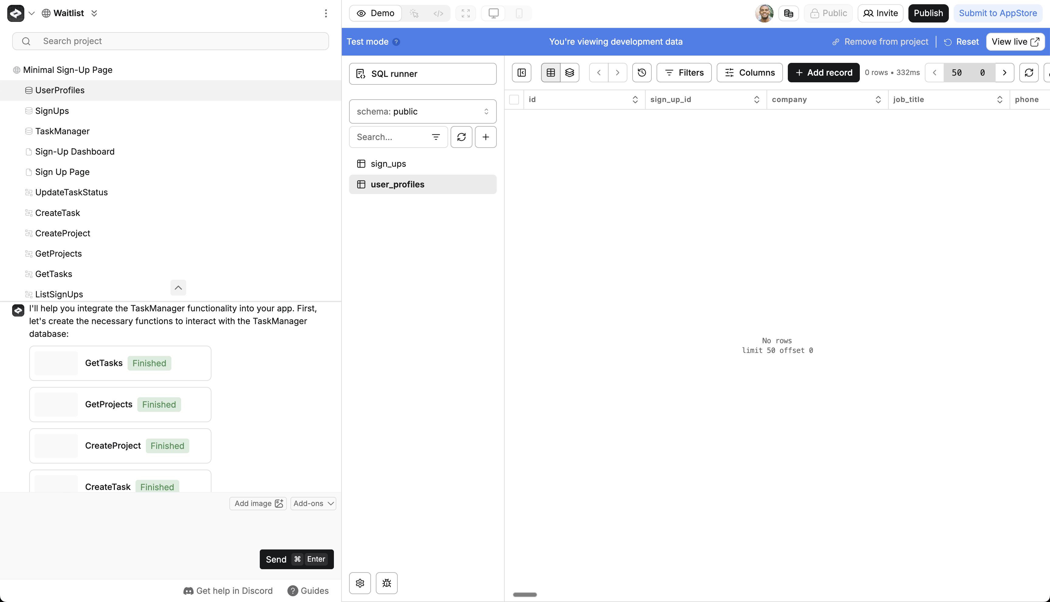Viewport: 1050px width, 602px height.
Task: Open database settings gear icon
Action: tap(360, 583)
